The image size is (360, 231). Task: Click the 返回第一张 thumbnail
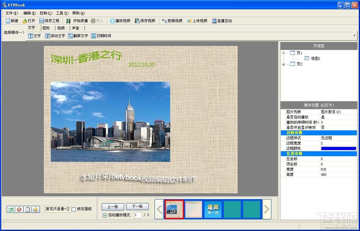213,209
